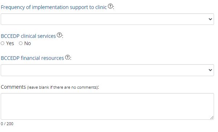
Task: Click help icon next to BCCEDP clinical services
Action: pyautogui.click(x=59, y=35)
